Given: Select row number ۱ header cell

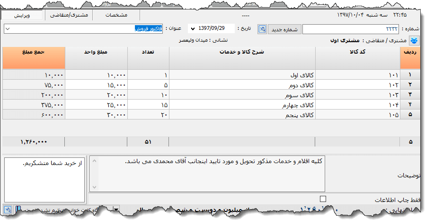Looking at the screenshot, I should tap(410, 75).
